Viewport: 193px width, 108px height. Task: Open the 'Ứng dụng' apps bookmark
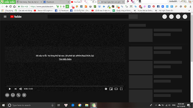(7, 11)
